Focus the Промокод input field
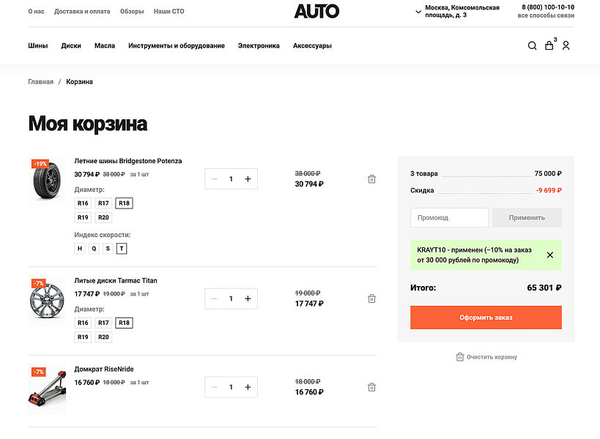Viewport: 600px width, 439px height. (x=449, y=217)
